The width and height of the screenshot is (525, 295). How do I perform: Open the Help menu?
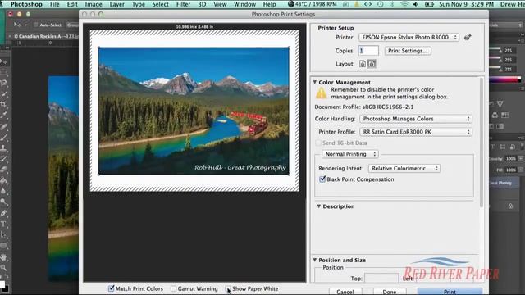(269, 4)
